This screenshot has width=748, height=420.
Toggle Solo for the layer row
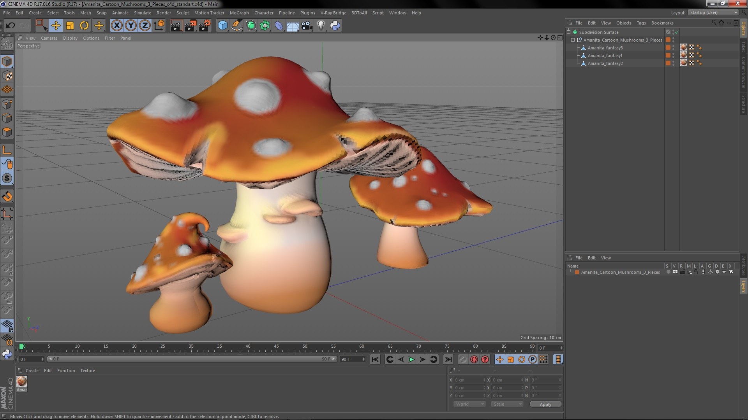click(668, 272)
